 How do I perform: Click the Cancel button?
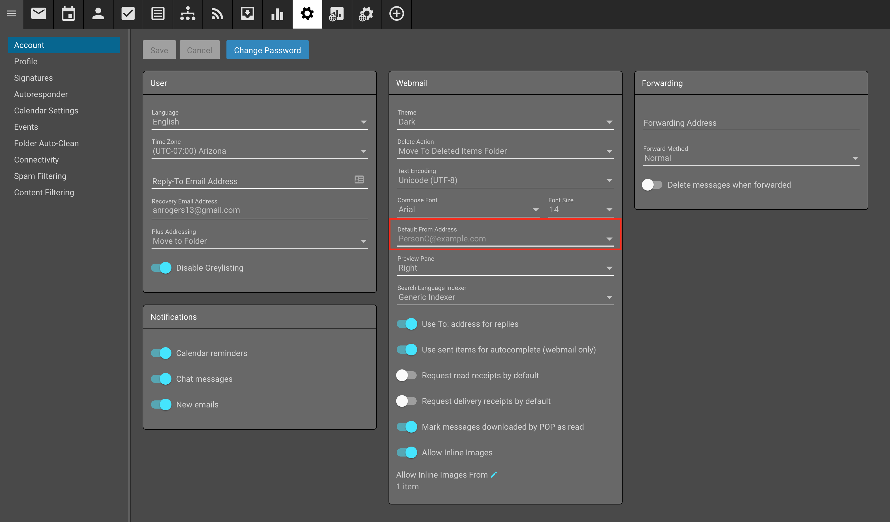[199, 50]
